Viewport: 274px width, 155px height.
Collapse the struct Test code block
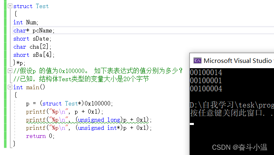pyautogui.click(x=10, y=6)
